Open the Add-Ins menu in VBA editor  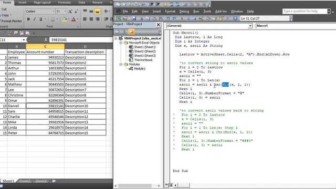click(220, 12)
